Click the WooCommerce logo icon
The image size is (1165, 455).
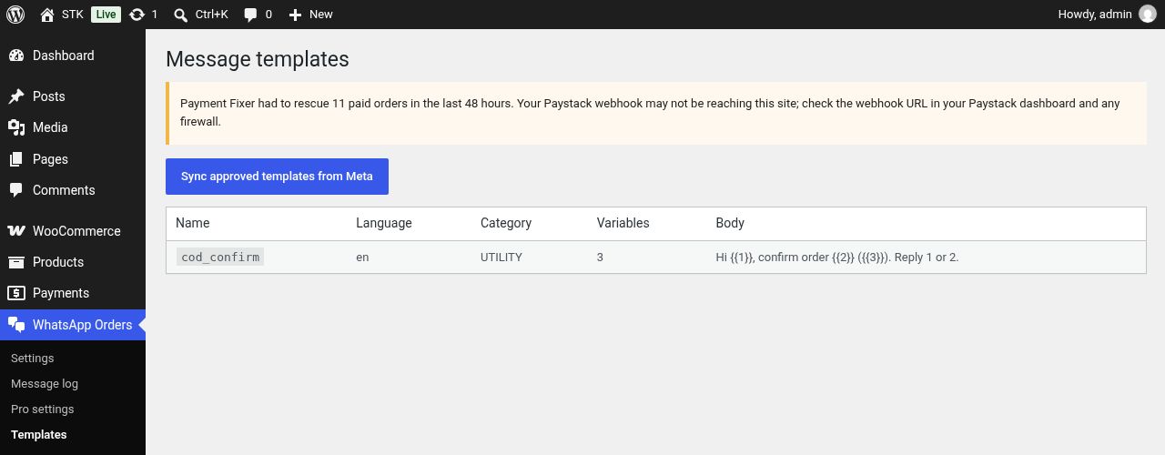pos(16,231)
